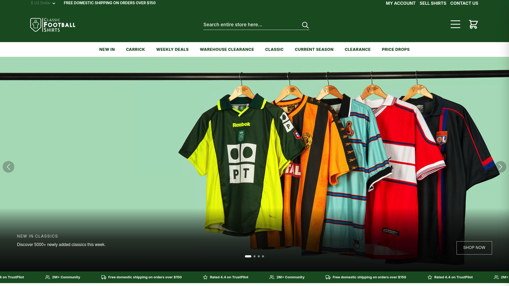Go to the next slide arrow
This screenshot has width=509, height=286.
[500, 167]
